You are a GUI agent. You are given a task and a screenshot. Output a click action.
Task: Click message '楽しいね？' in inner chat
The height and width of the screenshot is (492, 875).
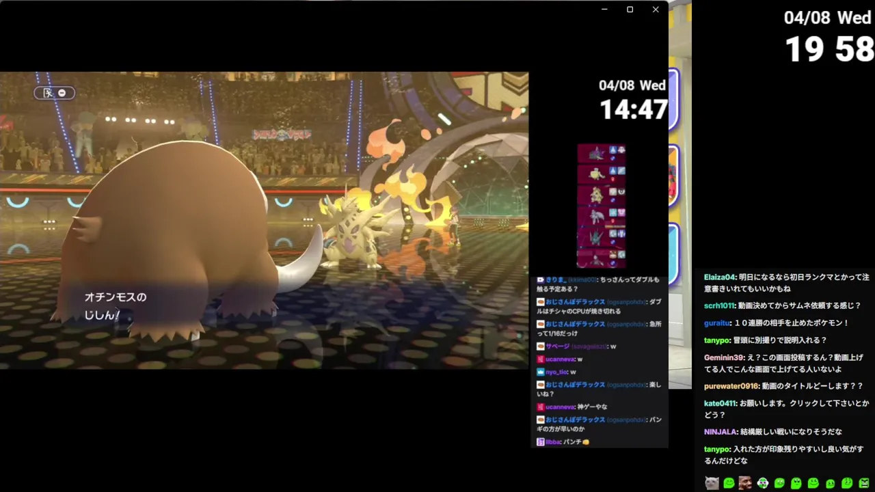click(x=599, y=389)
